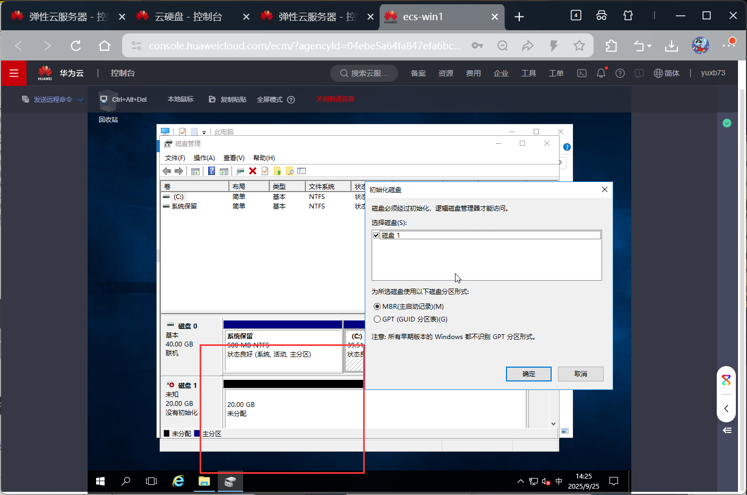Open the Huawei Cloud hamburger menu
747x495 pixels.
(x=14, y=73)
